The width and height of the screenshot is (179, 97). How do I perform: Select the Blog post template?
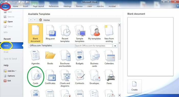[50, 33]
